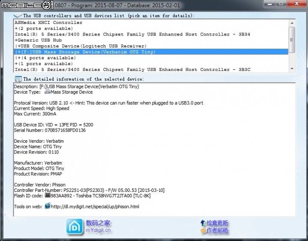This screenshot has width=308, height=241.
Task: Click the "Current Speed: High Speed" line
Action: point(41,109)
